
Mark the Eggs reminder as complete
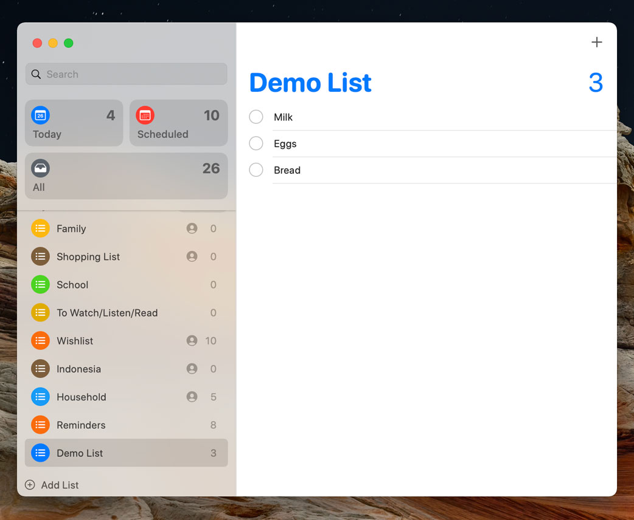[x=256, y=143]
